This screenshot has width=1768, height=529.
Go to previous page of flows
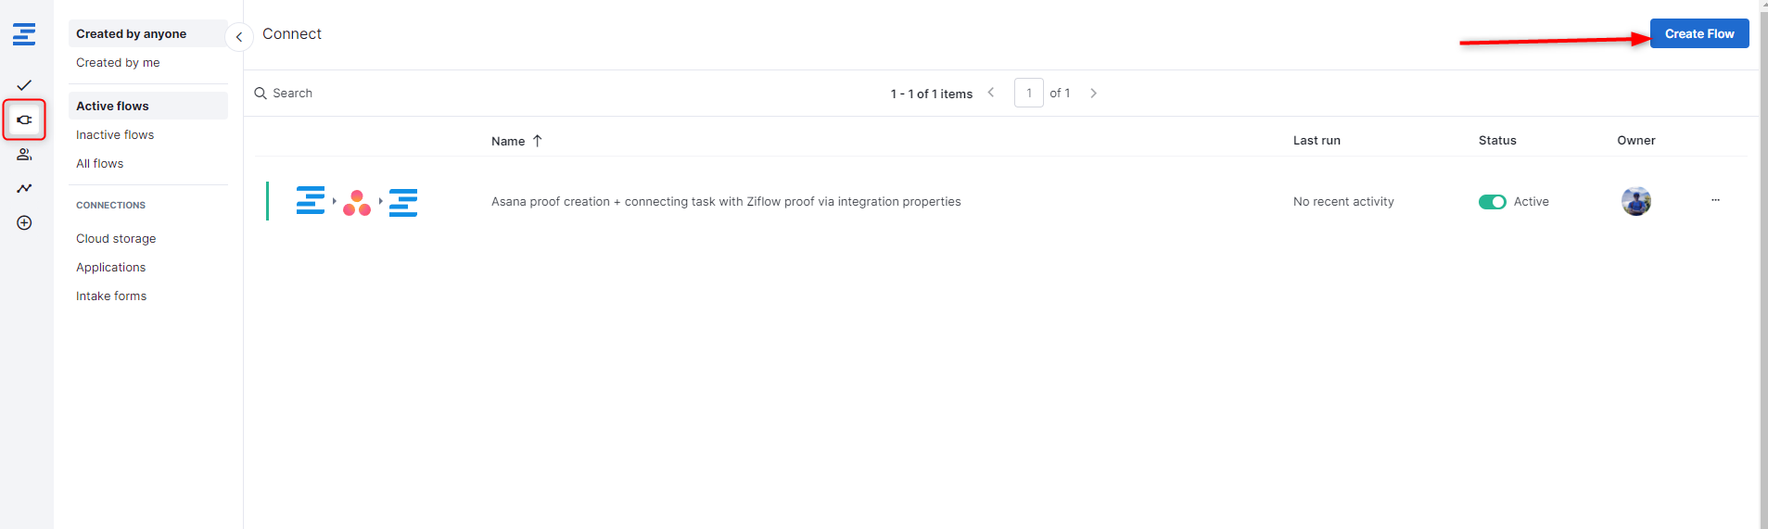pos(991,93)
